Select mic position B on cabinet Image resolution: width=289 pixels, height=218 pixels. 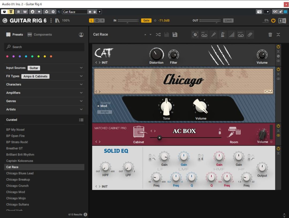(220, 133)
